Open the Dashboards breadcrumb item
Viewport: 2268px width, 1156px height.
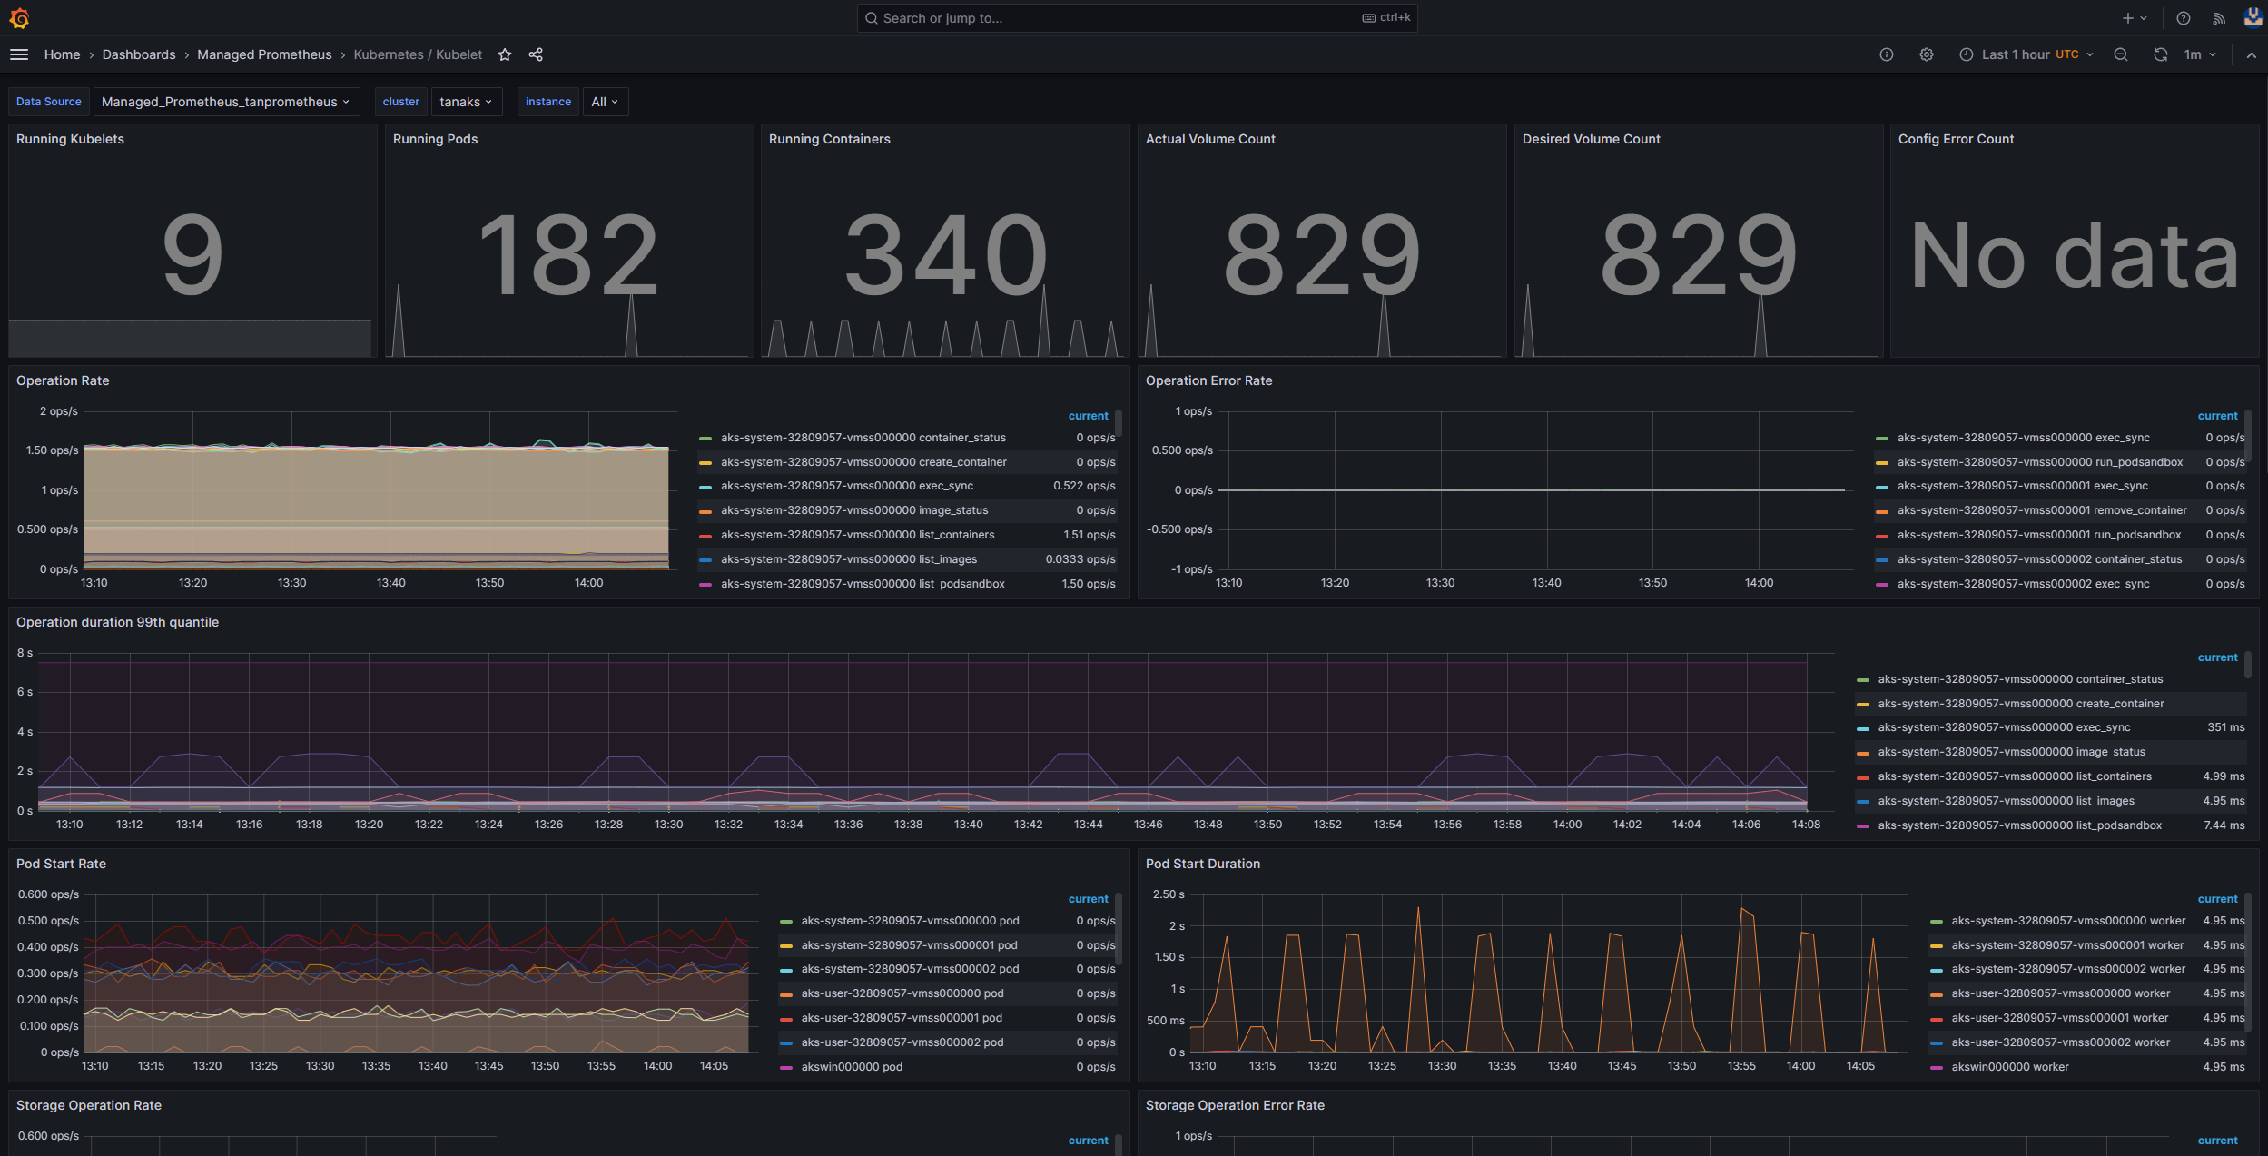click(138, 54)
